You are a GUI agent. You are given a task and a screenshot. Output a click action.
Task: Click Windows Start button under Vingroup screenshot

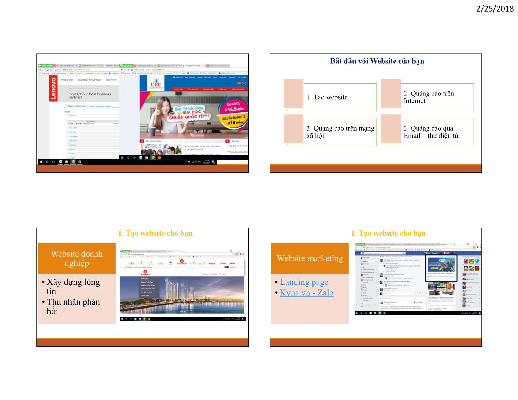point(123,319)
